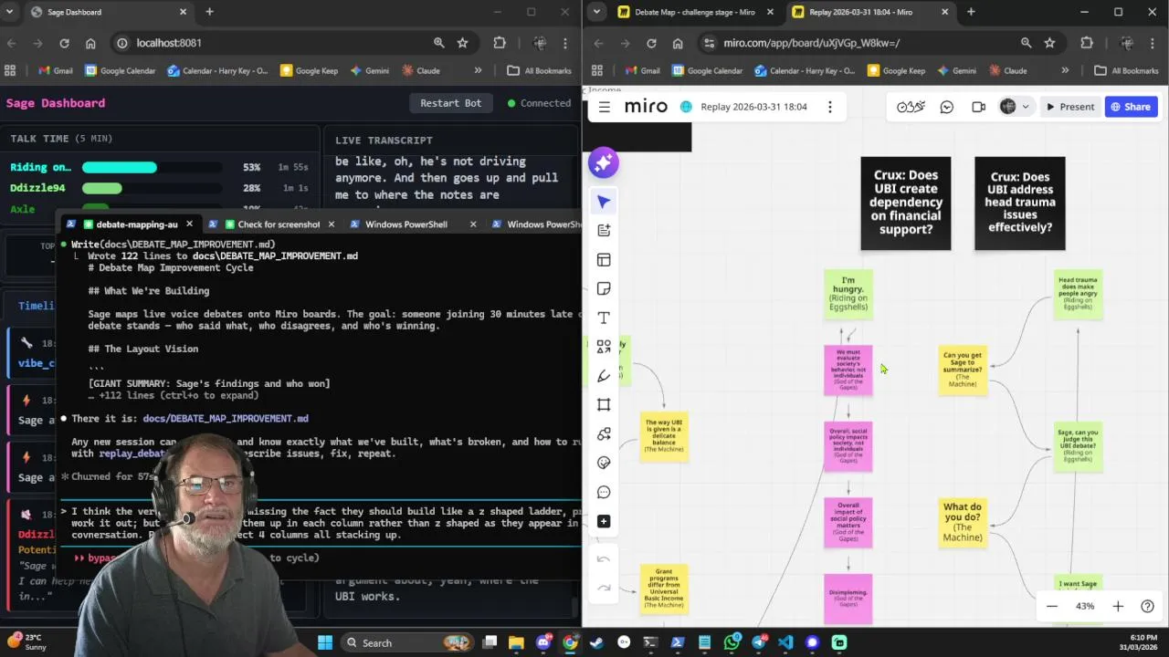1169x657 pixels.
Task: Show more bookmarks chevron in Miro browser
Action: click(x=1065, y=70)
